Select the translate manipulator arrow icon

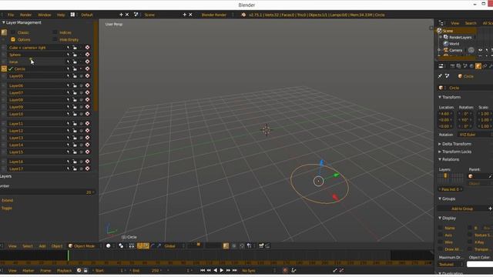point(146,246)
